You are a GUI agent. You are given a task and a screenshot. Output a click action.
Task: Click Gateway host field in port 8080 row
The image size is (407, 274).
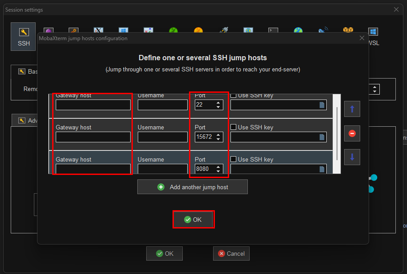(93, 169)
